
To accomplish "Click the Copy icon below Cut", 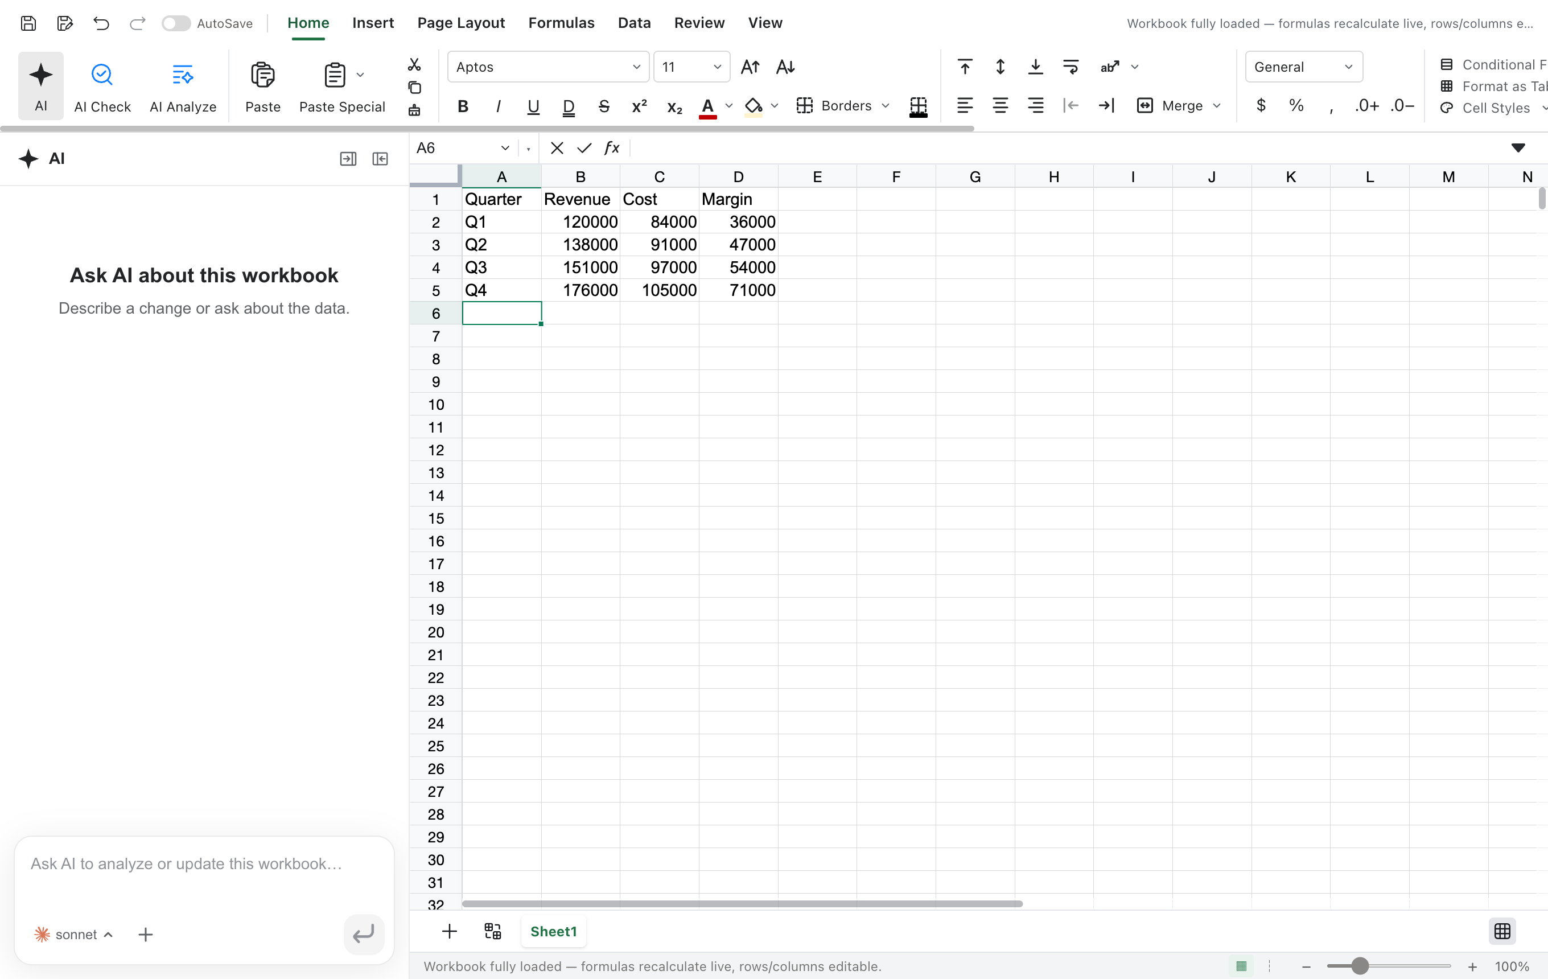I will click(x=415, y=88).
